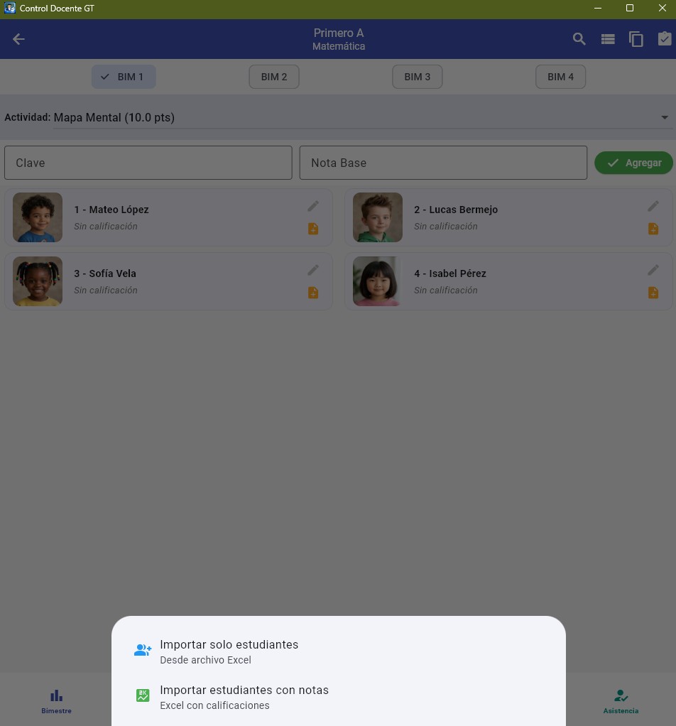676x726 pixels.
Task: Open the Mapa Mental activity selector
Action: point(362,118)
